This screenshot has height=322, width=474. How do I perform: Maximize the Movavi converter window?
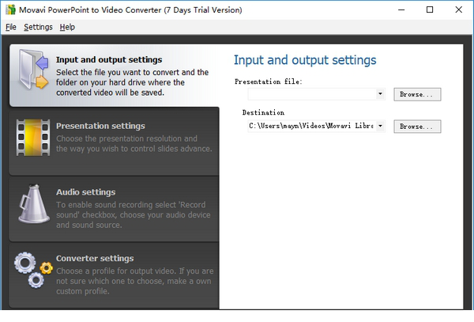click(429, 10)
